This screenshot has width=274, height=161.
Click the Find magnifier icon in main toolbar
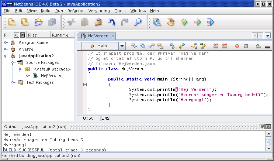click(138, 23)
